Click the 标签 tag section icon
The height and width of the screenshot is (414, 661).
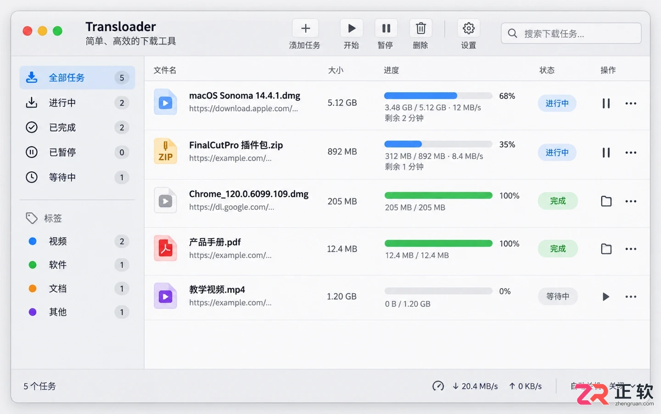[32, 218]
